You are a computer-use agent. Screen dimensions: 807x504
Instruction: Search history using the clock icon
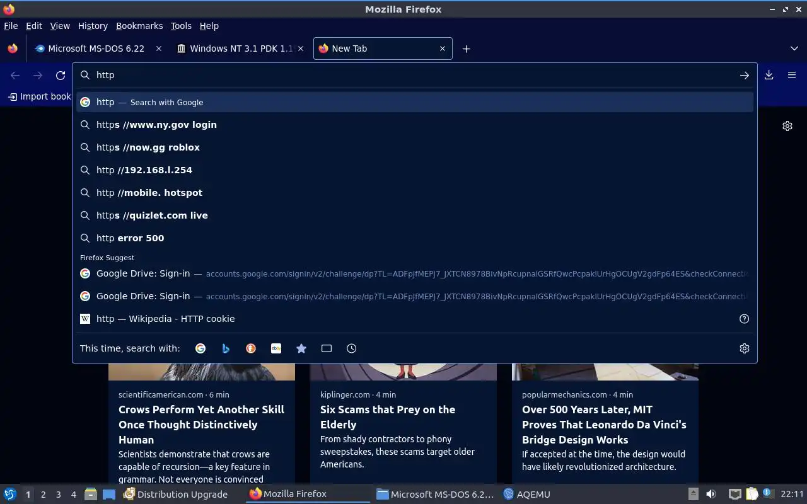coord(352,348)
